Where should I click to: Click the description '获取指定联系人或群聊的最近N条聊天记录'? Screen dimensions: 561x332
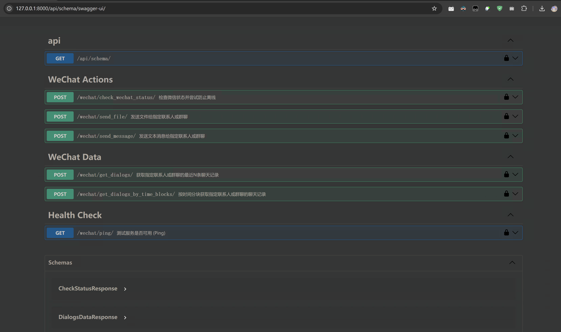(x=177, y=175)
